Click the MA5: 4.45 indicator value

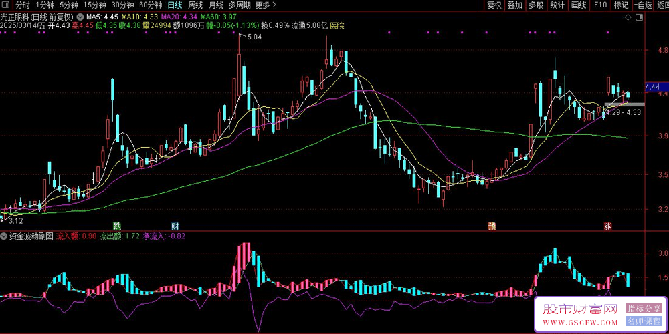[x=102, y=17]
